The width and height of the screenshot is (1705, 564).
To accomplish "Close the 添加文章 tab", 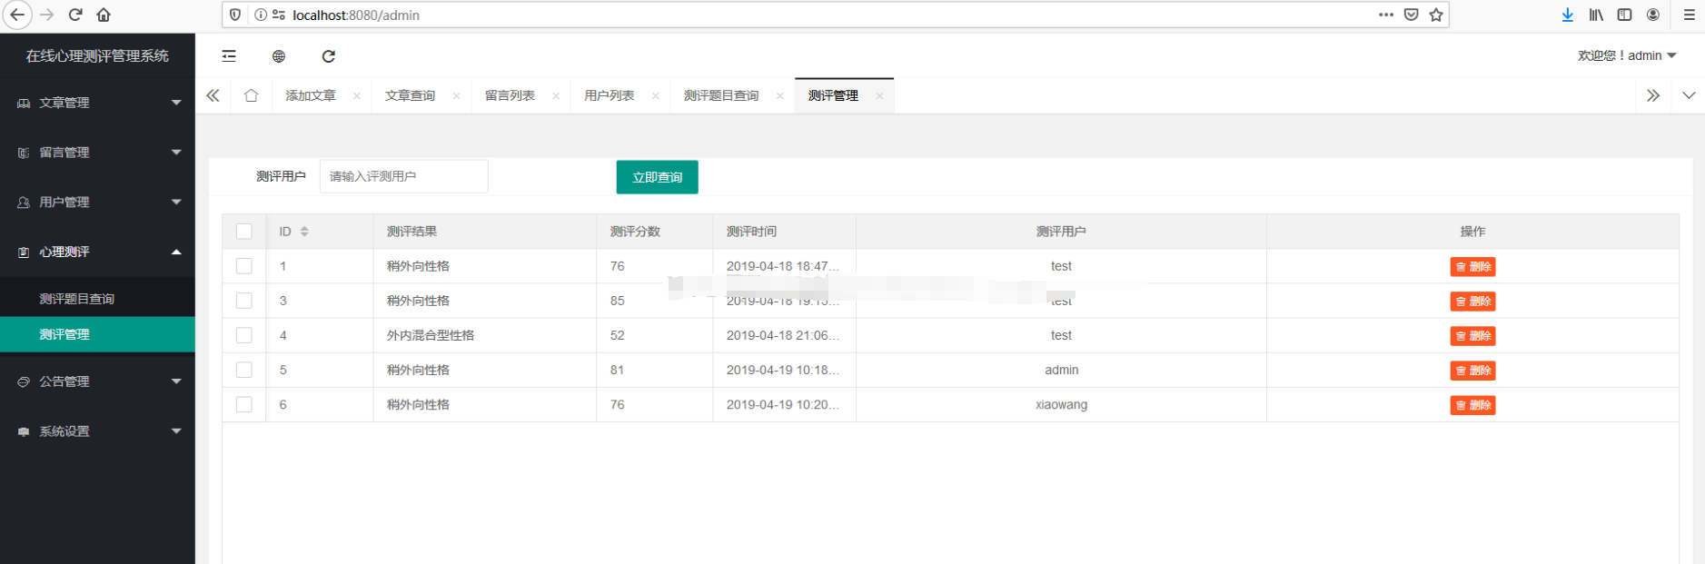I will (x=357, y=96).
